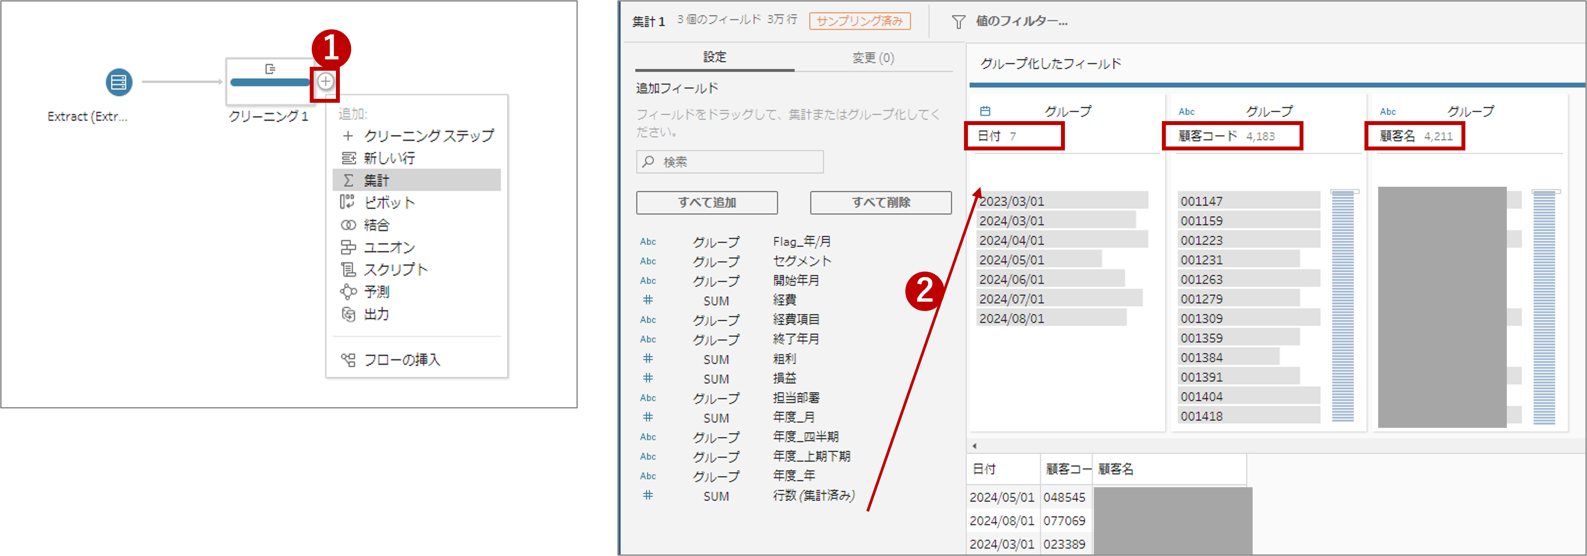Open グループ dropdown for 経費項目
The image size is (1587, 556).
(716, 320)
